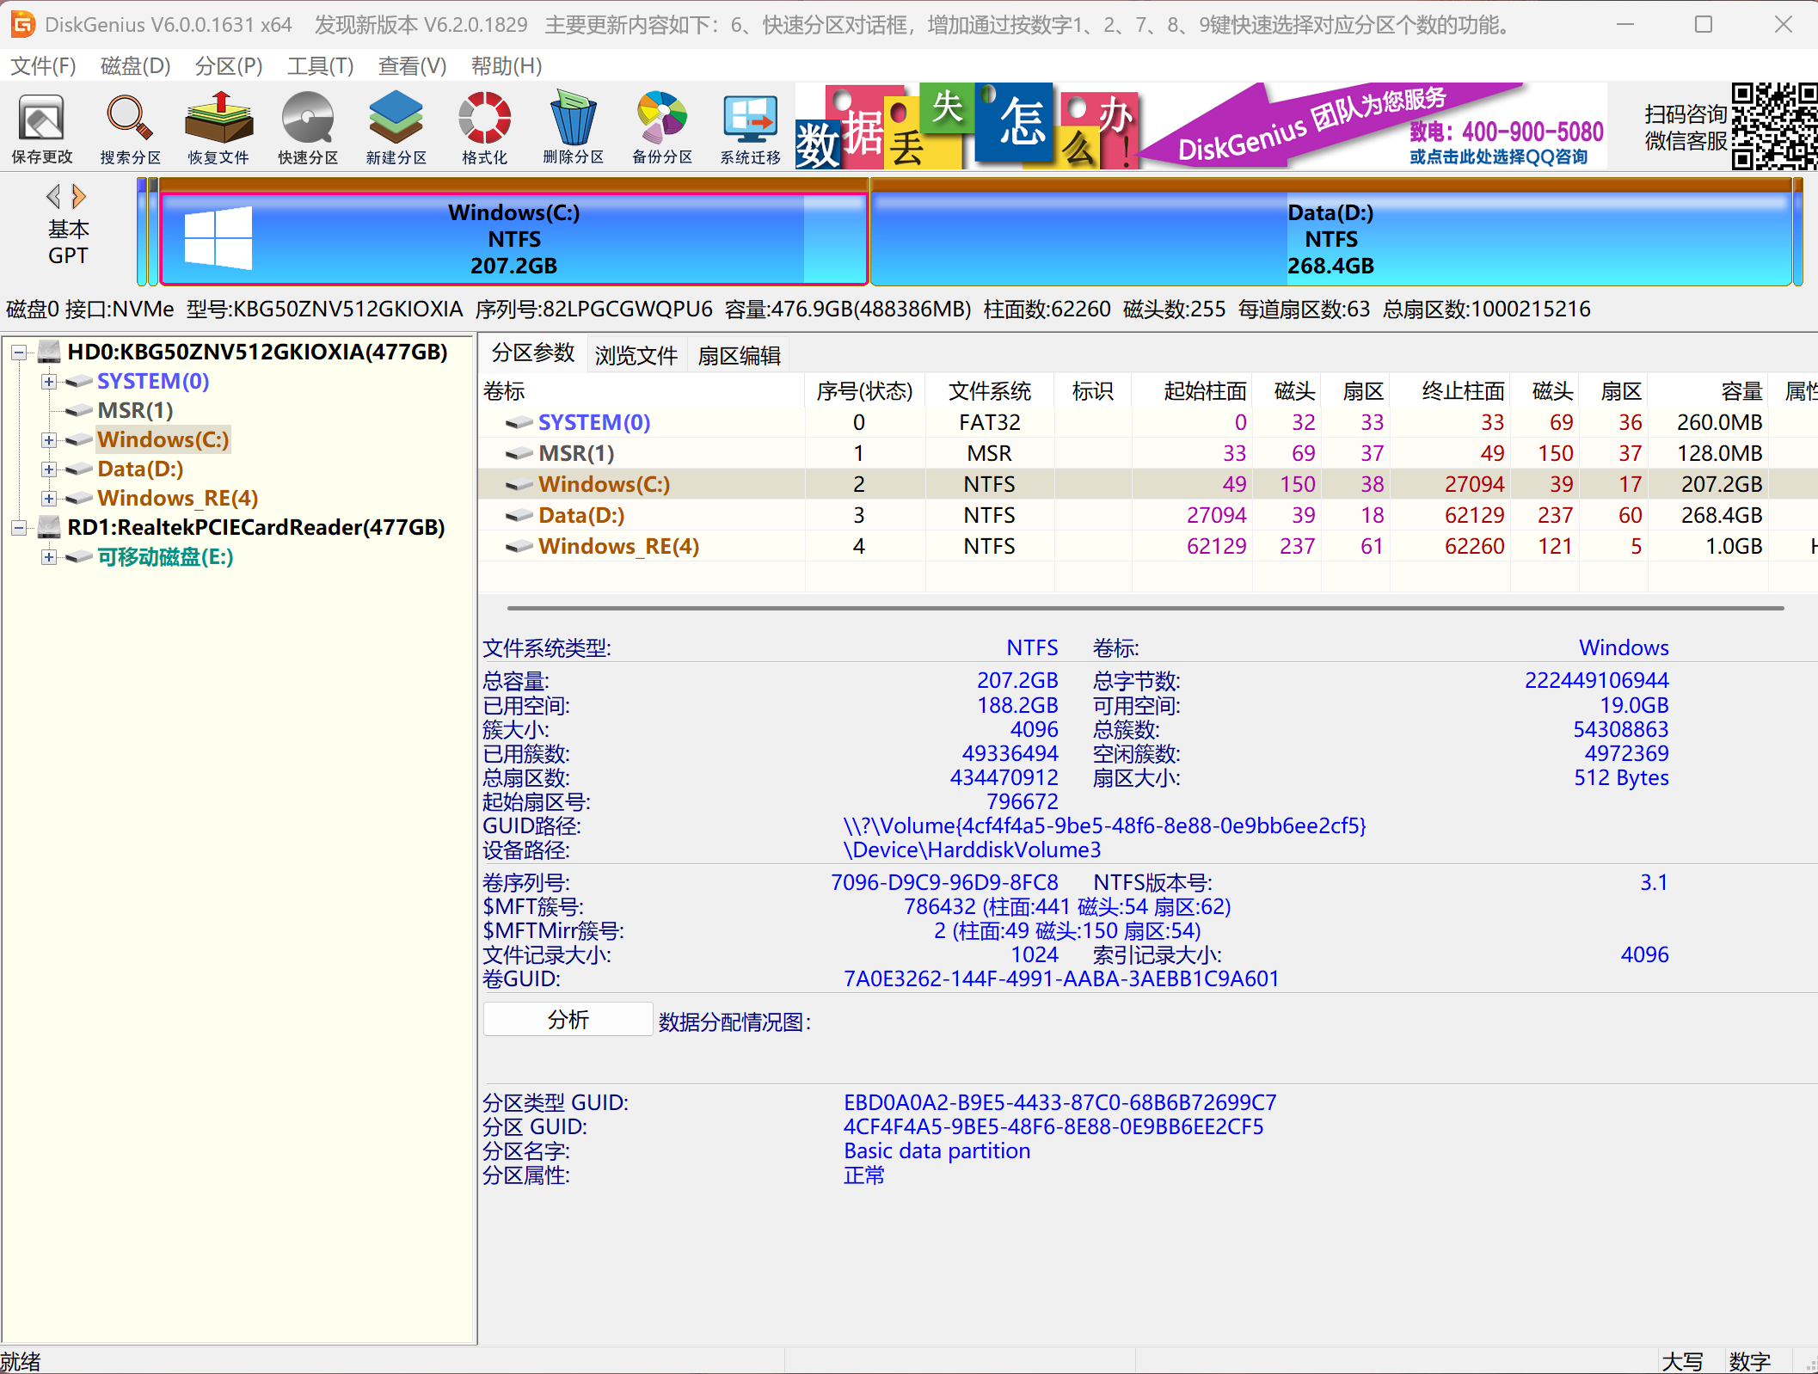Screen dimensions: 1818x1374
Task: Select Windows(C:) in the disk tree
Action: (x=163, y=440)
